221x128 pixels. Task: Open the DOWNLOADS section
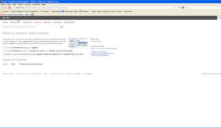point(69,22)
